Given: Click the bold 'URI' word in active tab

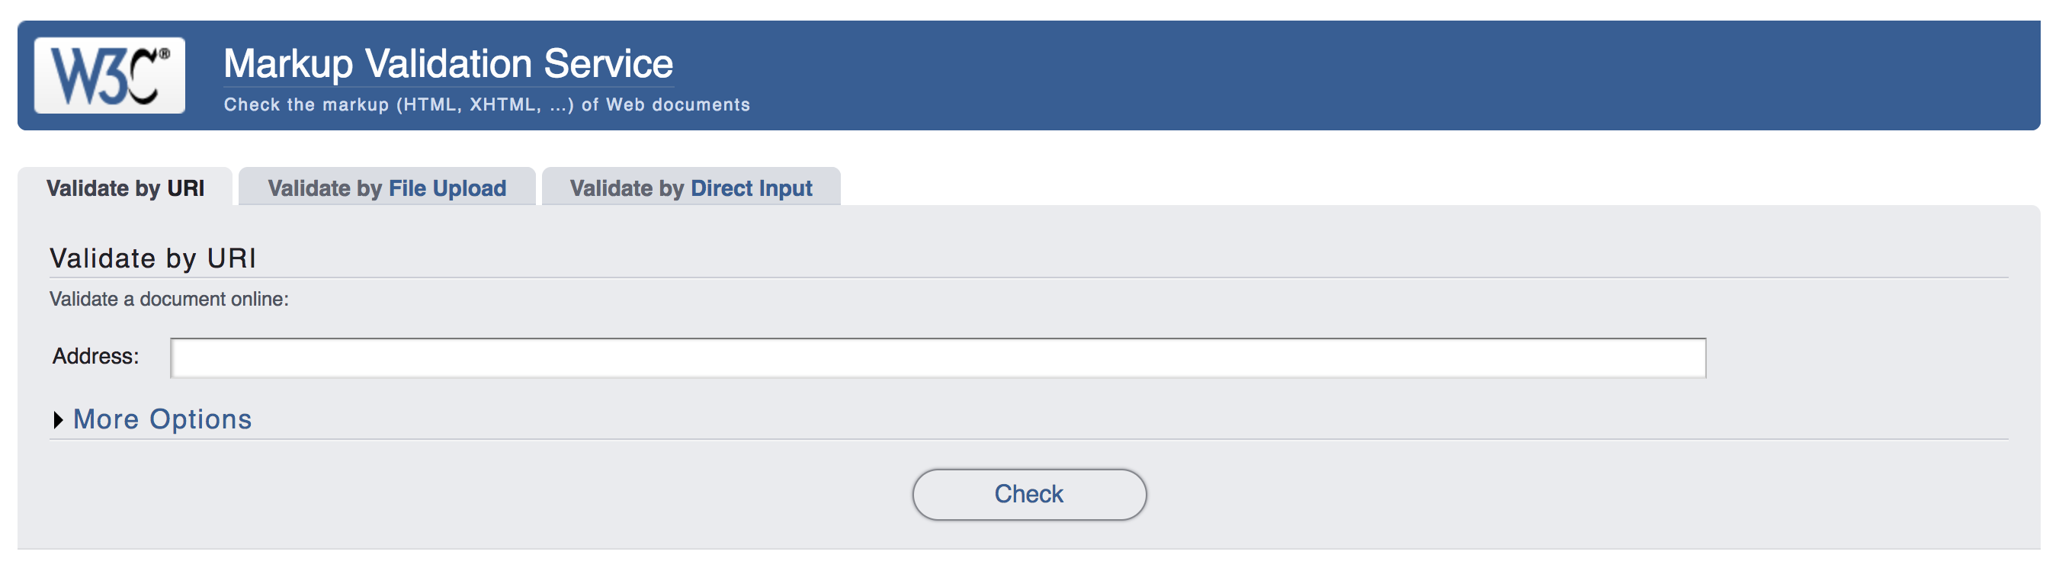Looking at the screenshot, I should click(185, 188).
